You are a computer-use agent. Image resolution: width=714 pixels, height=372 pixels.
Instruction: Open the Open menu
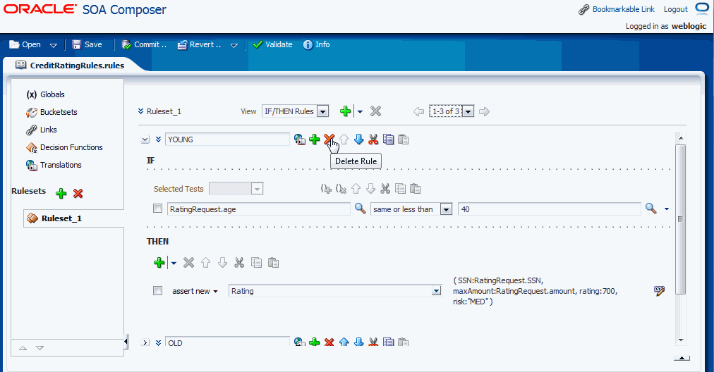coord(25,44)
